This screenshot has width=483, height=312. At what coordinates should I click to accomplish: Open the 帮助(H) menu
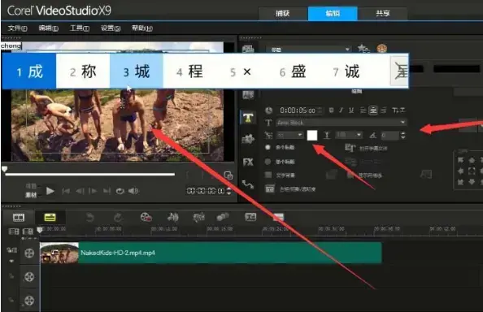[x=142, y=28]
